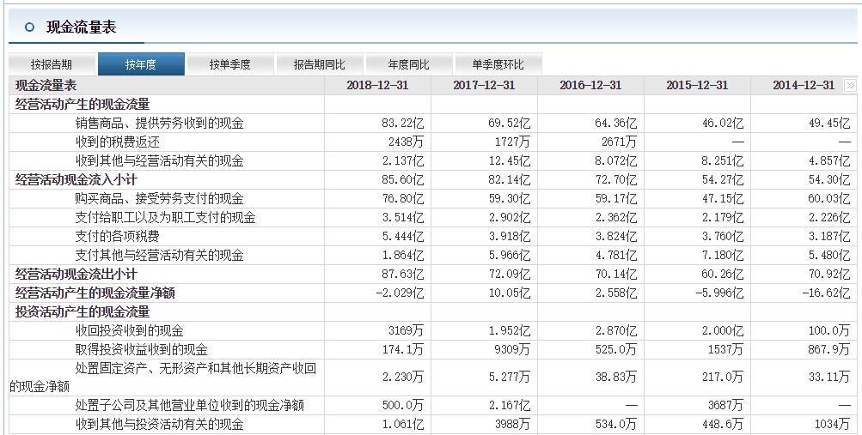Click the 76.80亿 purchase payment value
Screen dimensions: 862x435
(402, 198)
